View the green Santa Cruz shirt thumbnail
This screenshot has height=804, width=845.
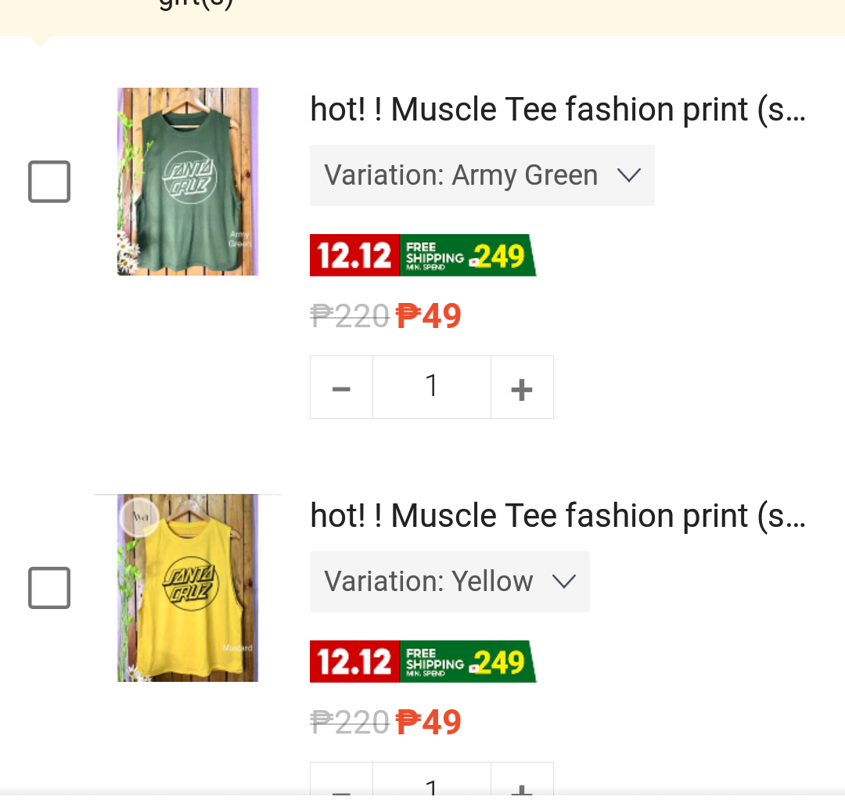pos(188,182)
